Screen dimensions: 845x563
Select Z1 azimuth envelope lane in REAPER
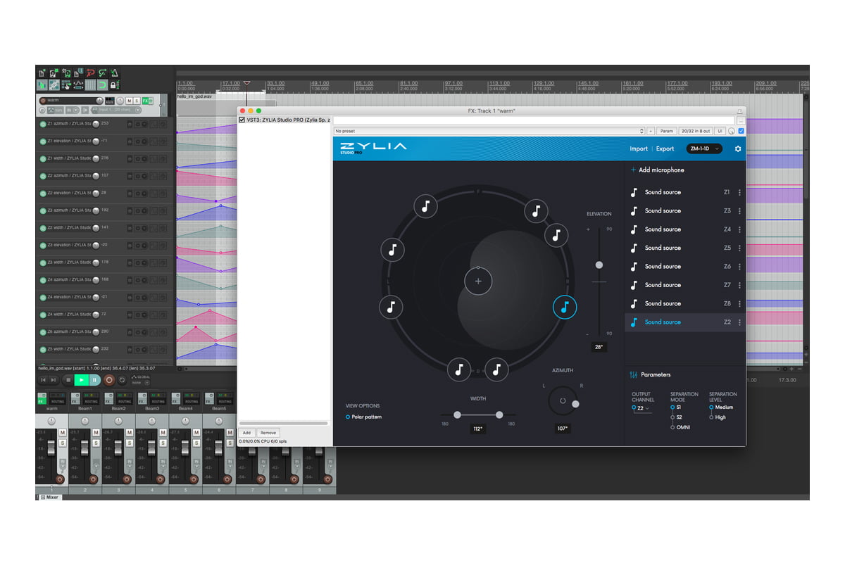coord(104,124)
